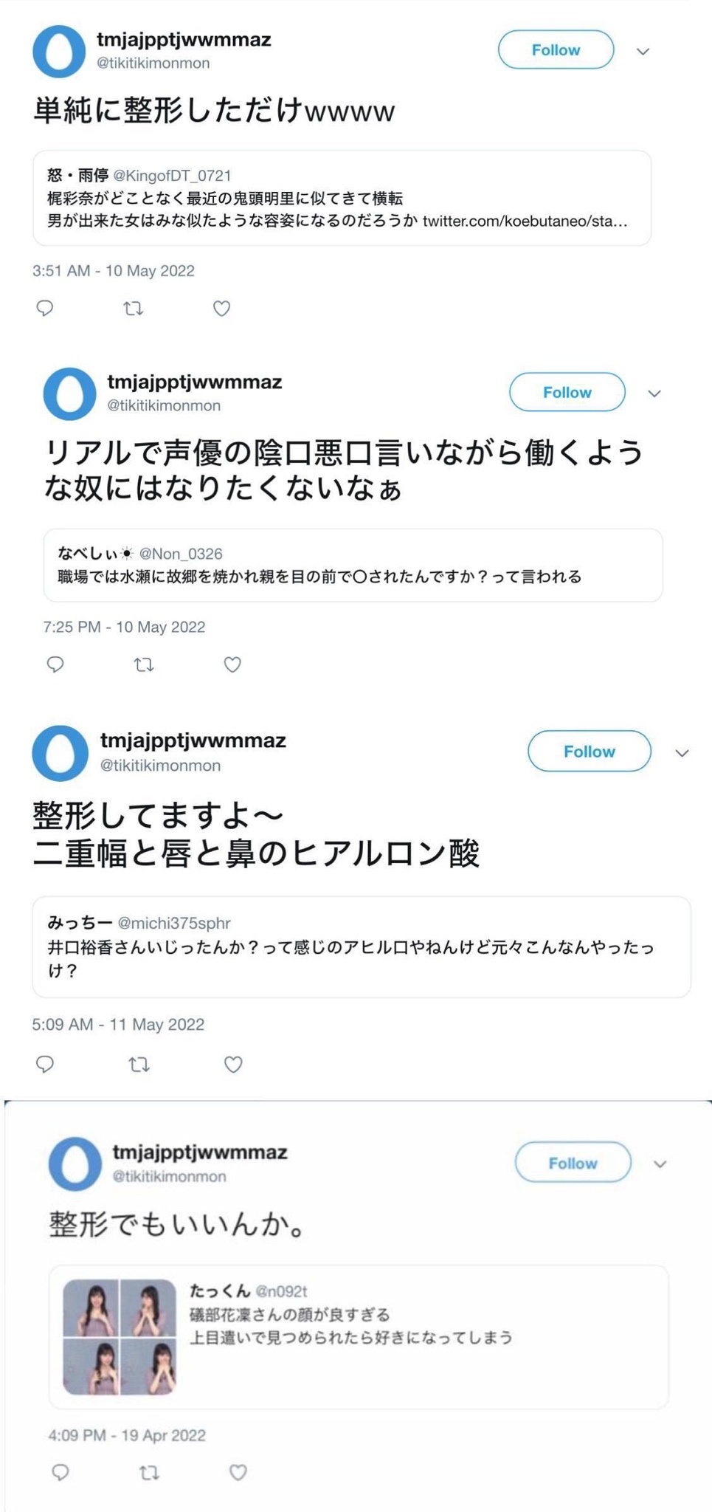
Task: Expand chevron menu on the 19 Apr tweet
Action: coord(660,1164)
